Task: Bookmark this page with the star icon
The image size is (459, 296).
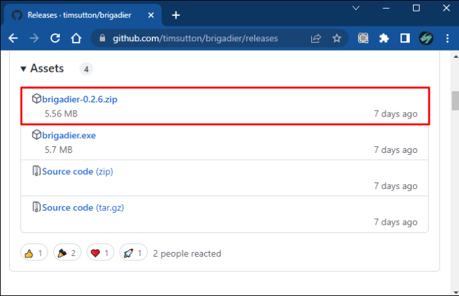Action: click(337, 38)
